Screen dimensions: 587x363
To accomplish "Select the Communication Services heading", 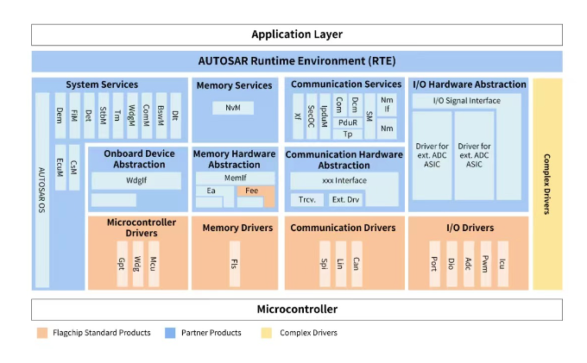I will (346, 84).
